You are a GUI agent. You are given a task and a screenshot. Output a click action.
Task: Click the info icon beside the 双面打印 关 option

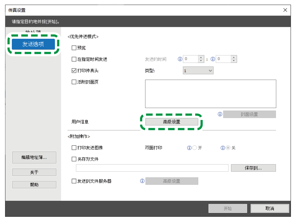(x=222, y=148)
